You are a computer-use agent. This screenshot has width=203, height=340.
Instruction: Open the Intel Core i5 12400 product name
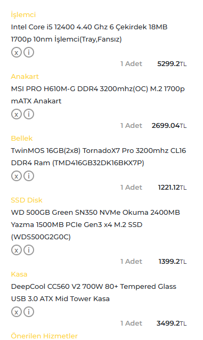[89, 33]
